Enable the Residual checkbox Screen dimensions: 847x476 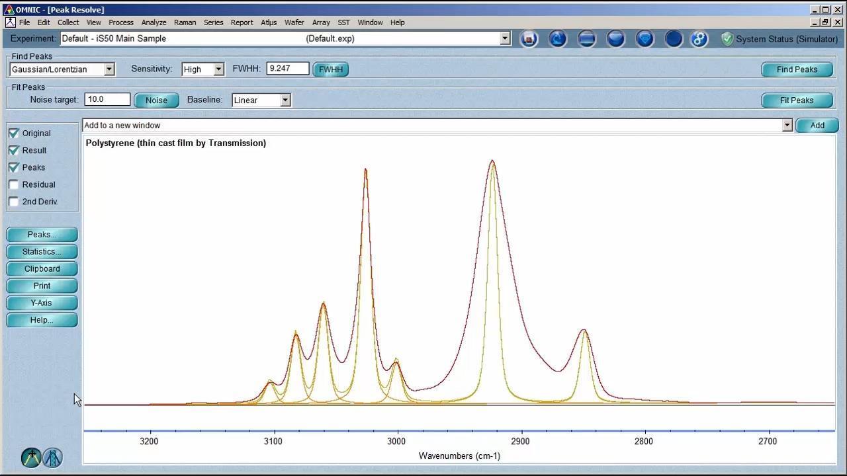coord(14,185)
